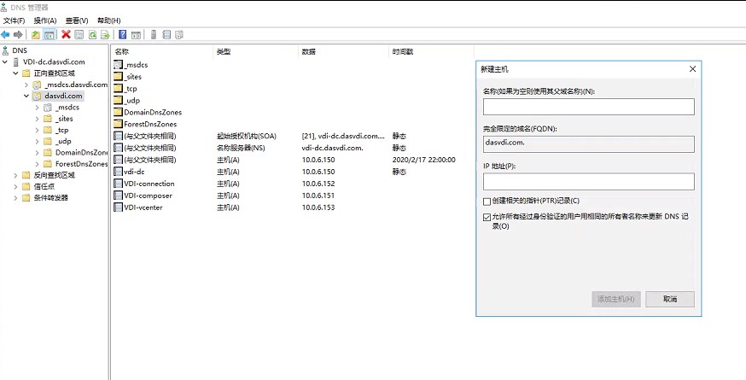This screenshot has width=746, height=380.
Task: Collapse the 正向查找区域 tree node
Action: [x=15, y=73]
